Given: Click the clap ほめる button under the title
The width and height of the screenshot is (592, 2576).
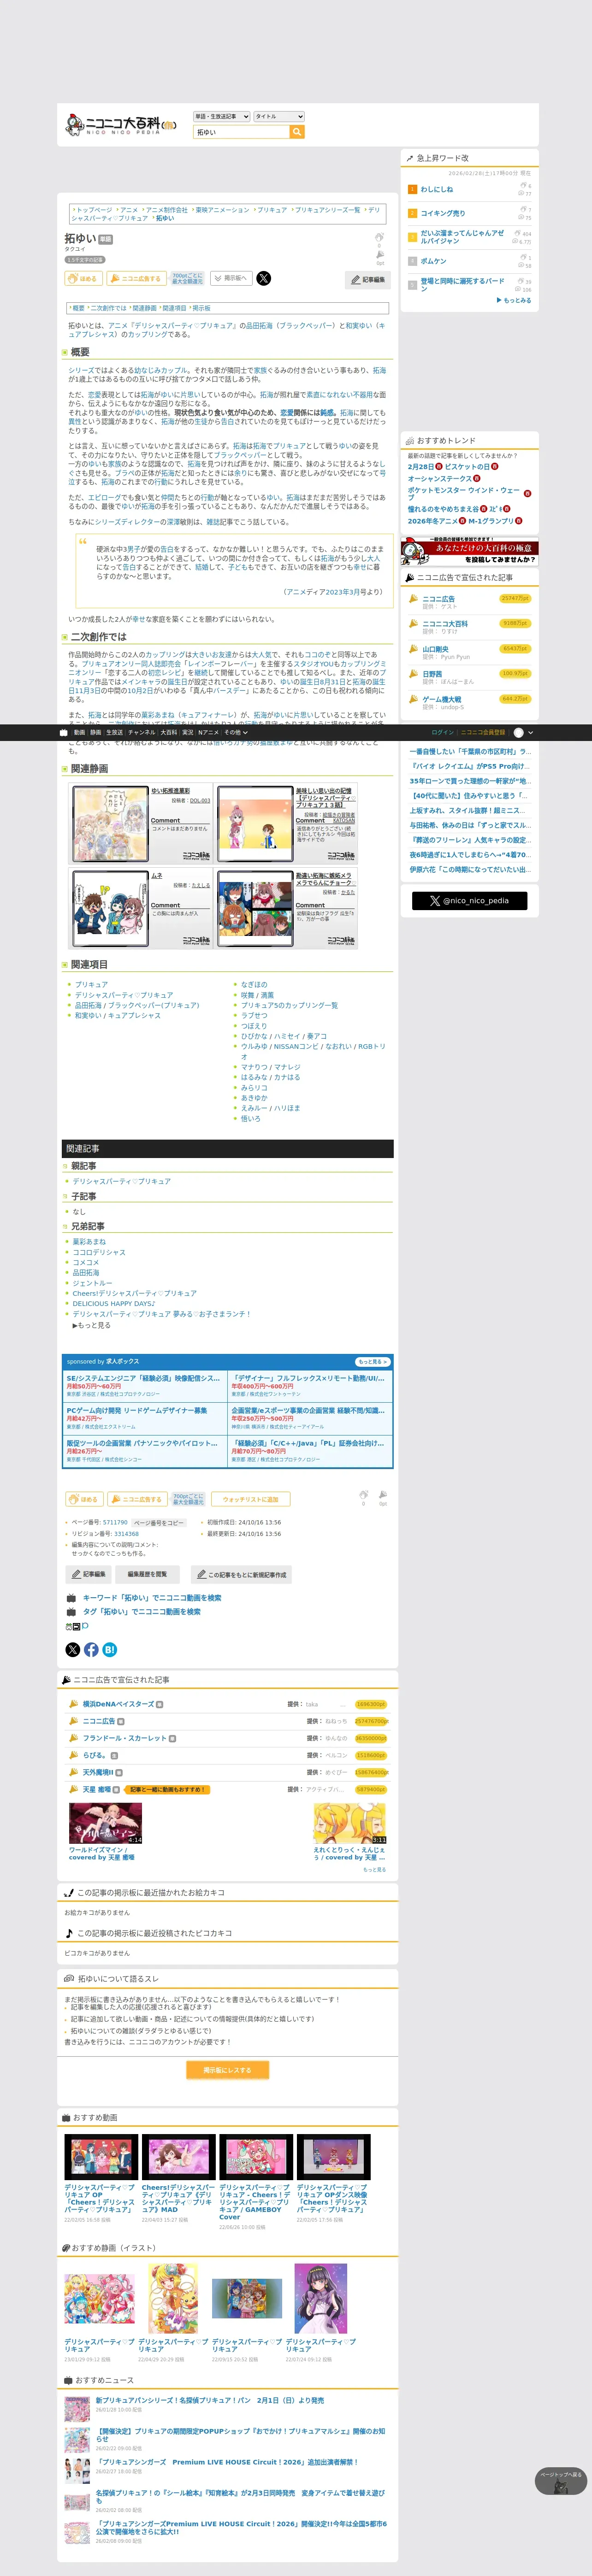Looking at the screenshot, I should (83, 279).
